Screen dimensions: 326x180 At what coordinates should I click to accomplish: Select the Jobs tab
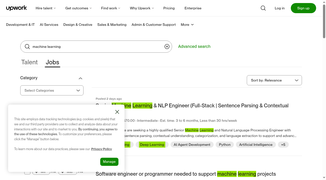(x=52, y=62)
